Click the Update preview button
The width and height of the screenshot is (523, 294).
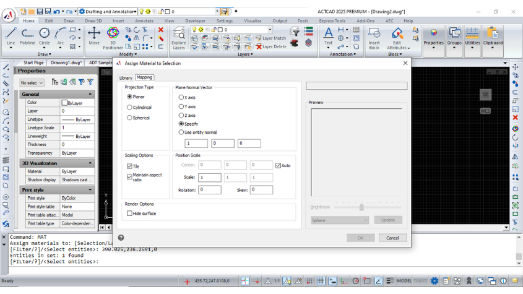pyautogui.click(x=388, y=220)
